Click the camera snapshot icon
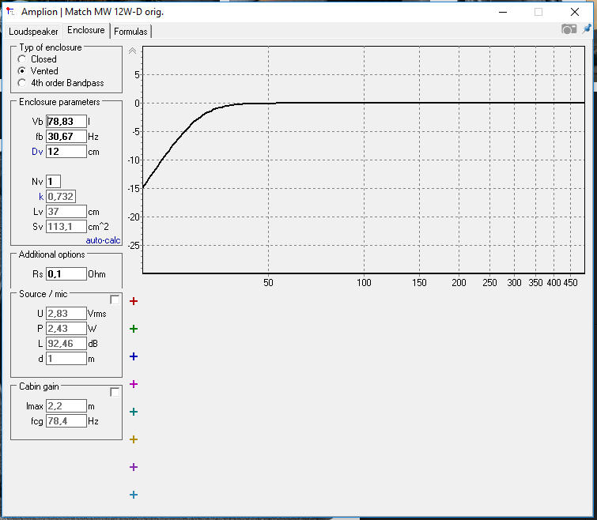 coord(569,29)
